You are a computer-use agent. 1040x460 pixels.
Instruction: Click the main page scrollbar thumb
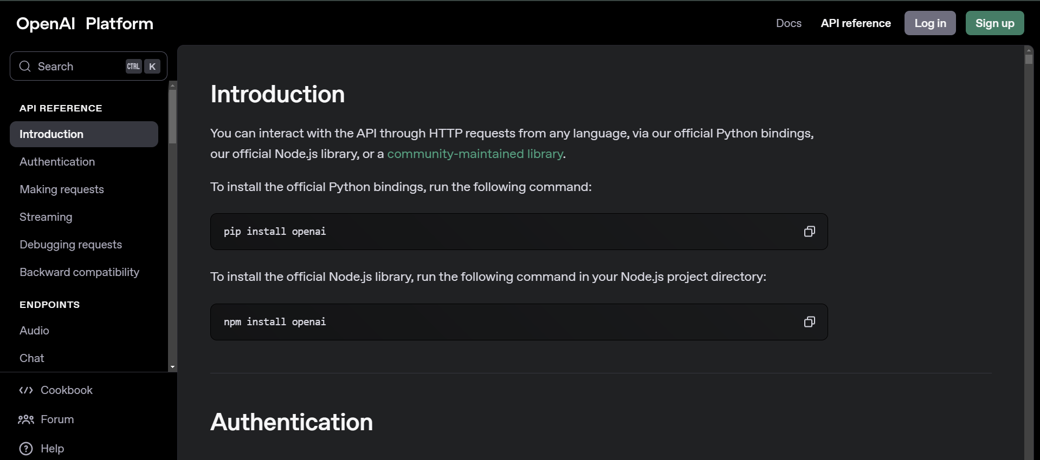(1029, 59)
